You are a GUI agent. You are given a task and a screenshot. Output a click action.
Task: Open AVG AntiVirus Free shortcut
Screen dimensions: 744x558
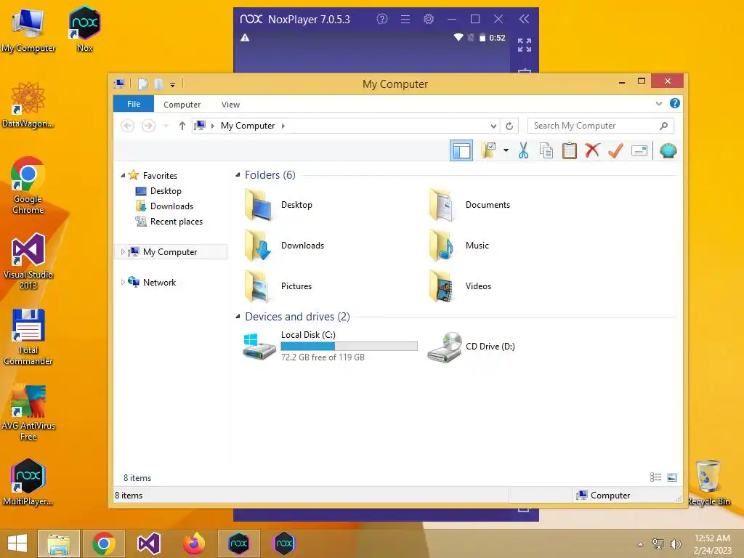tap(28, 413)
